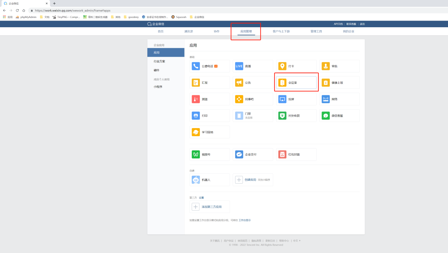448x253 pixels.
Task: Open the 企业支付 enterprise pay icon
Action: pos(239,155)
